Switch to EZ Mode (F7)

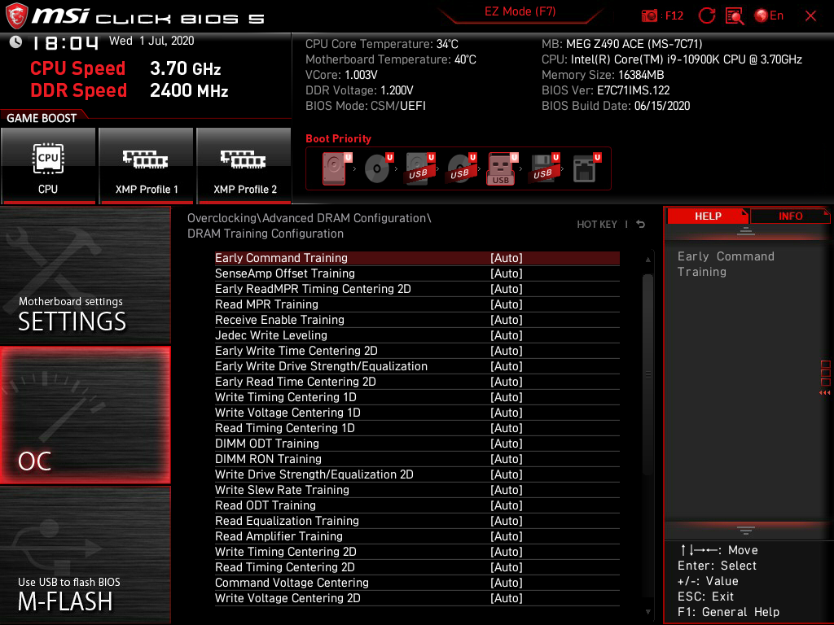point(521,12)
